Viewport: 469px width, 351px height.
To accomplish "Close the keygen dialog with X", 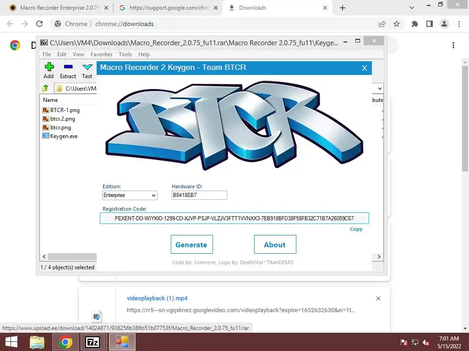I will coord(364,68).
